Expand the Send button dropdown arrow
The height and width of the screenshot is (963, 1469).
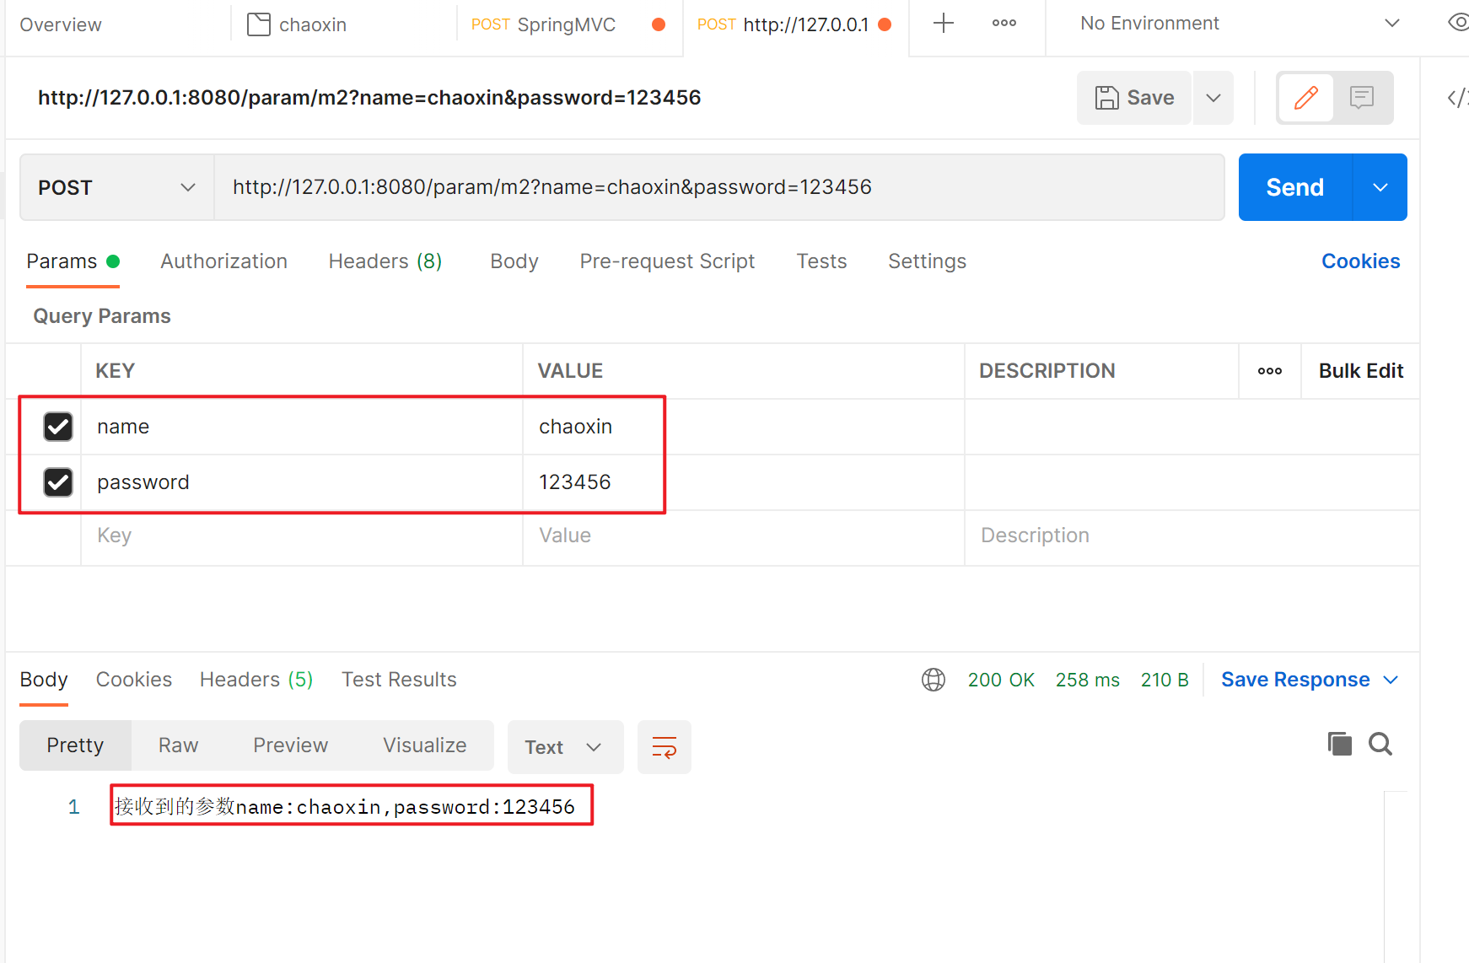coord(1380,187)
